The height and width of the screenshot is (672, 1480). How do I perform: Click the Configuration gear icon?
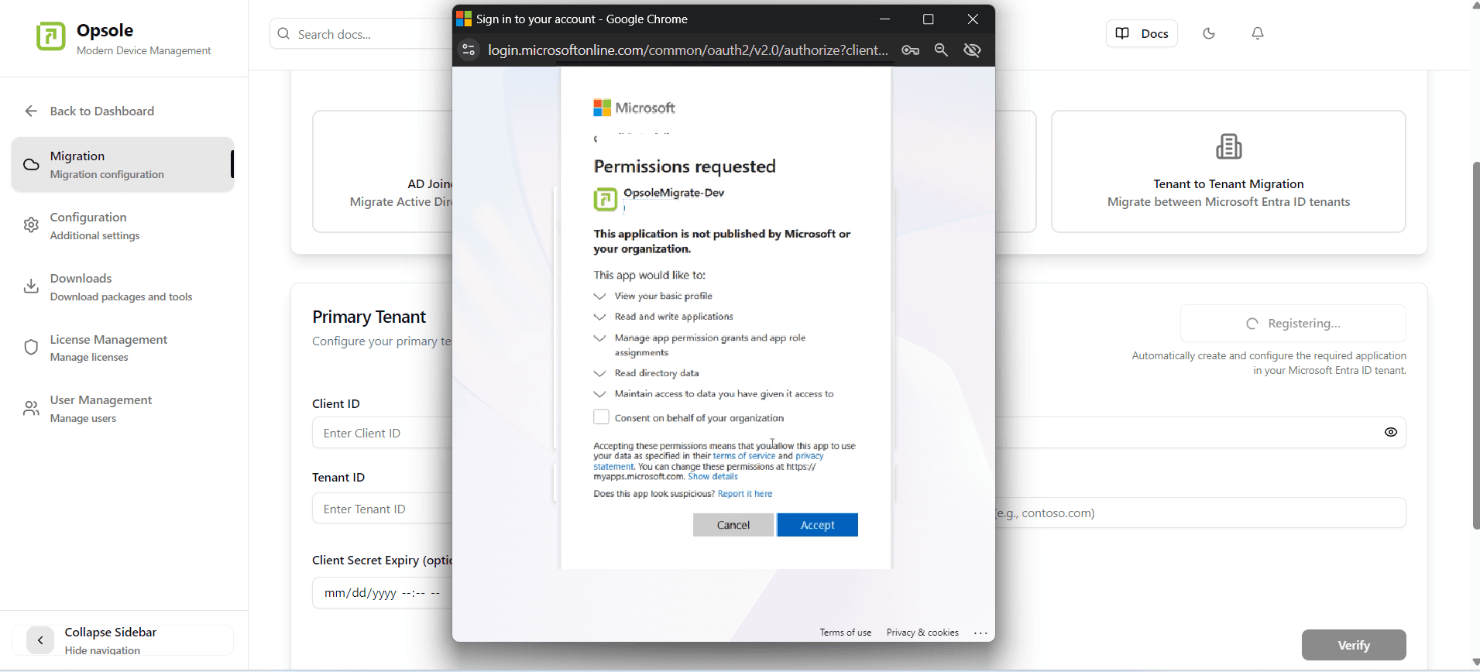click(x=31, y=225)
